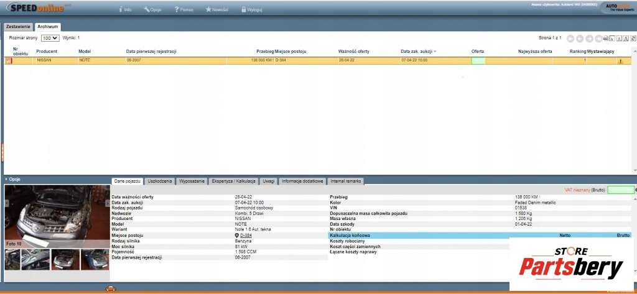Switch to Informacje dodatkowe tab
Screen dimensions: 637x294
[303, 181]
